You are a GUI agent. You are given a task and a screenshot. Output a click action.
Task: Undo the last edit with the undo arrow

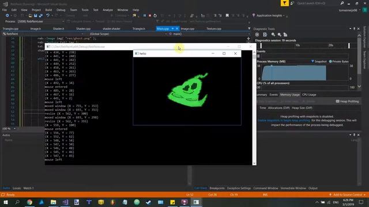click(x=48, y=16)
